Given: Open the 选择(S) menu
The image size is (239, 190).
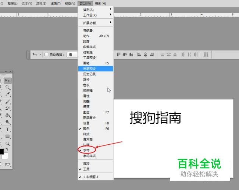Looking at the screenshot, I should 41,4.
